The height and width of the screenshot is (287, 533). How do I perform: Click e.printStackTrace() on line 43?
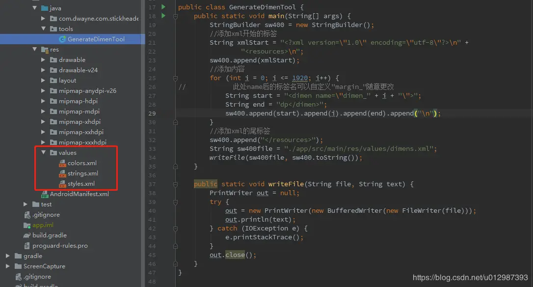point(264,237)
